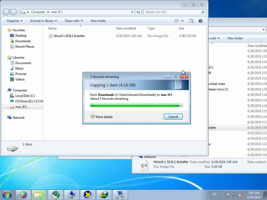
Task: Select the Niresh's 10.8.2 Installer disc image icon
Action: point(50,36)
